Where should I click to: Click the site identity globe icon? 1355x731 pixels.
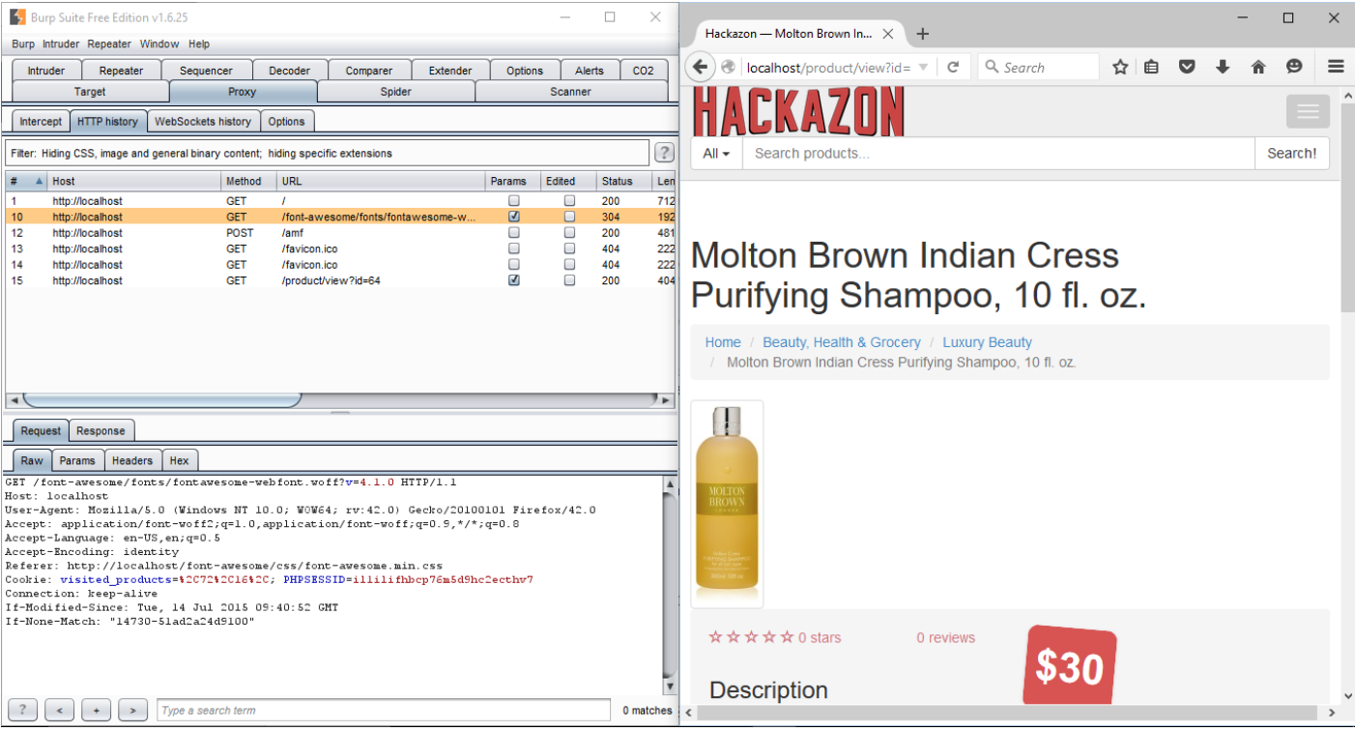729,67
